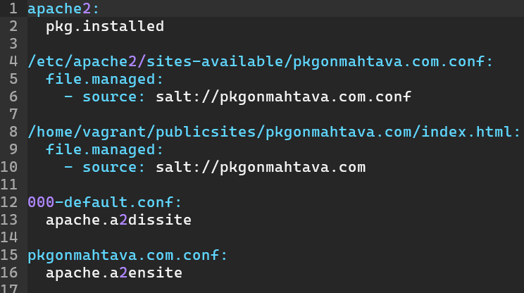The height and width of the screenshot is (293, 524).
Task: Click 'salt://pkgonmahtava.com' value on line 10
Action: point(261,167)
